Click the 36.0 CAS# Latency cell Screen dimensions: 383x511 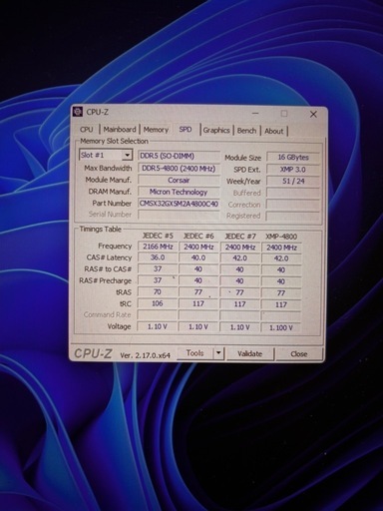coord(158,257)
